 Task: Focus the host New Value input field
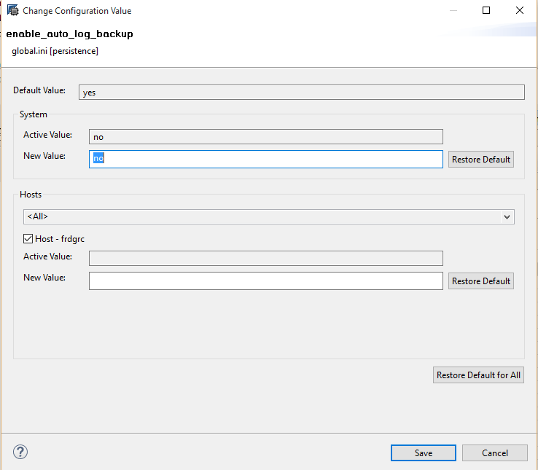[x=266, y=281]
